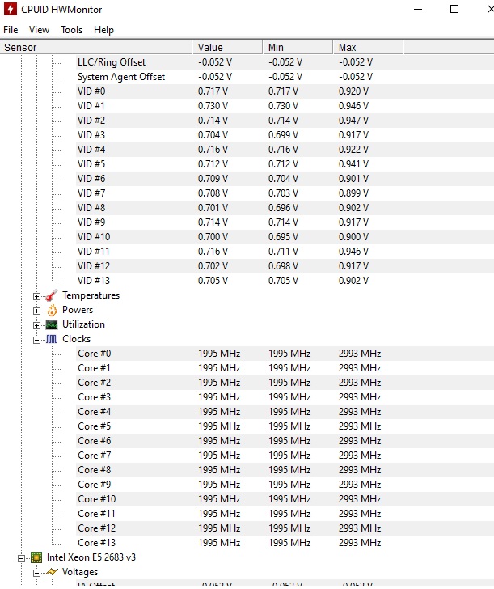
Task: Click the Clocks waveform icon
Action: [52, 339]
